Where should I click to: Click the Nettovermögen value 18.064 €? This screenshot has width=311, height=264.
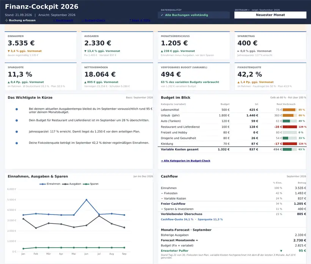click(x=100, y=74)
